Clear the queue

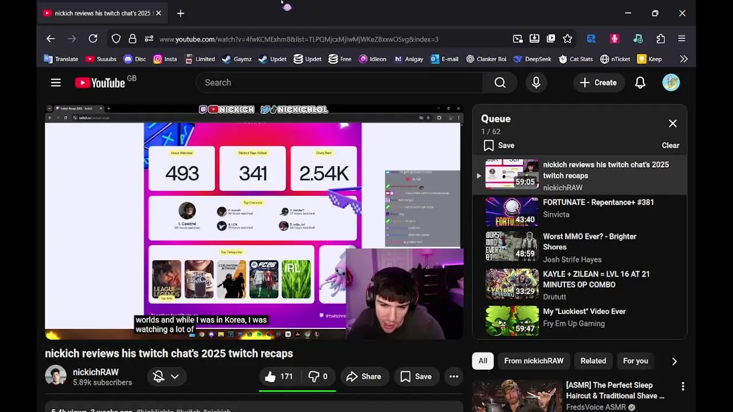[671, 145]
